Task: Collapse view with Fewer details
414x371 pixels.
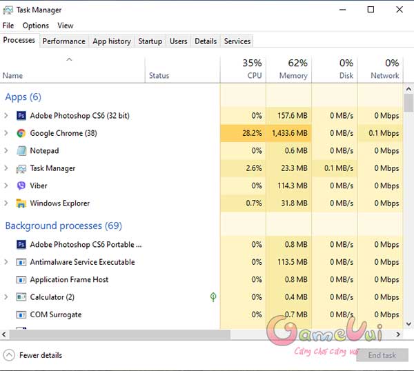Action: tap(33, 355)
